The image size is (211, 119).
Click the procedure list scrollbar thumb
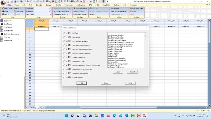click(145, 36)
